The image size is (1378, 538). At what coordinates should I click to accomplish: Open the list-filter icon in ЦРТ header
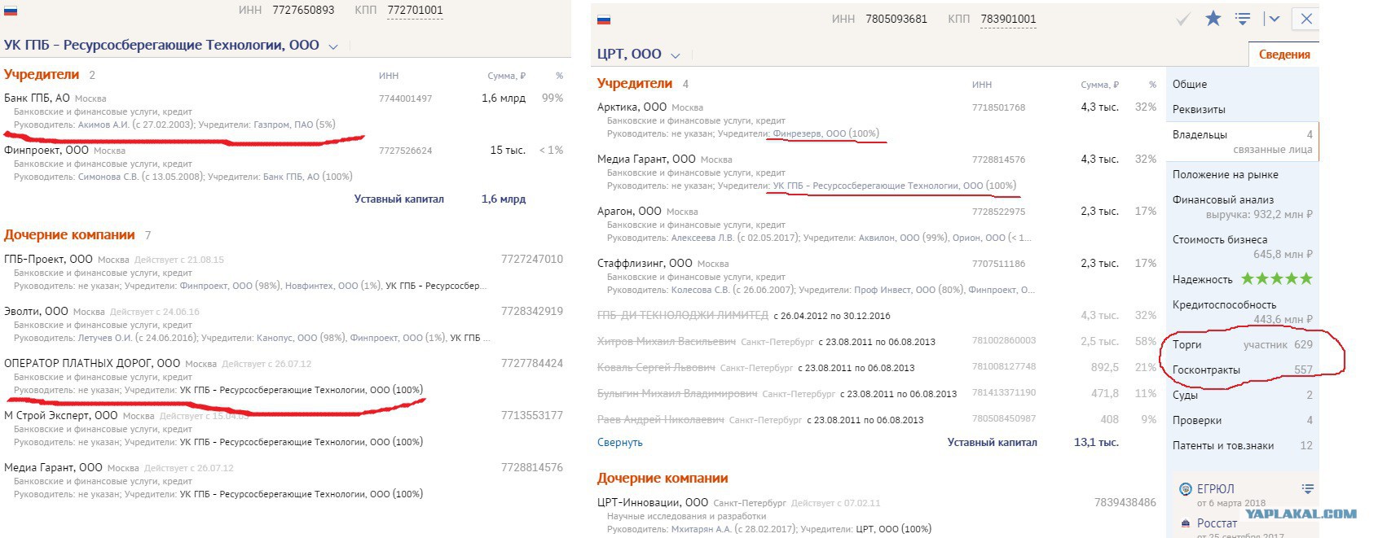1243,19
